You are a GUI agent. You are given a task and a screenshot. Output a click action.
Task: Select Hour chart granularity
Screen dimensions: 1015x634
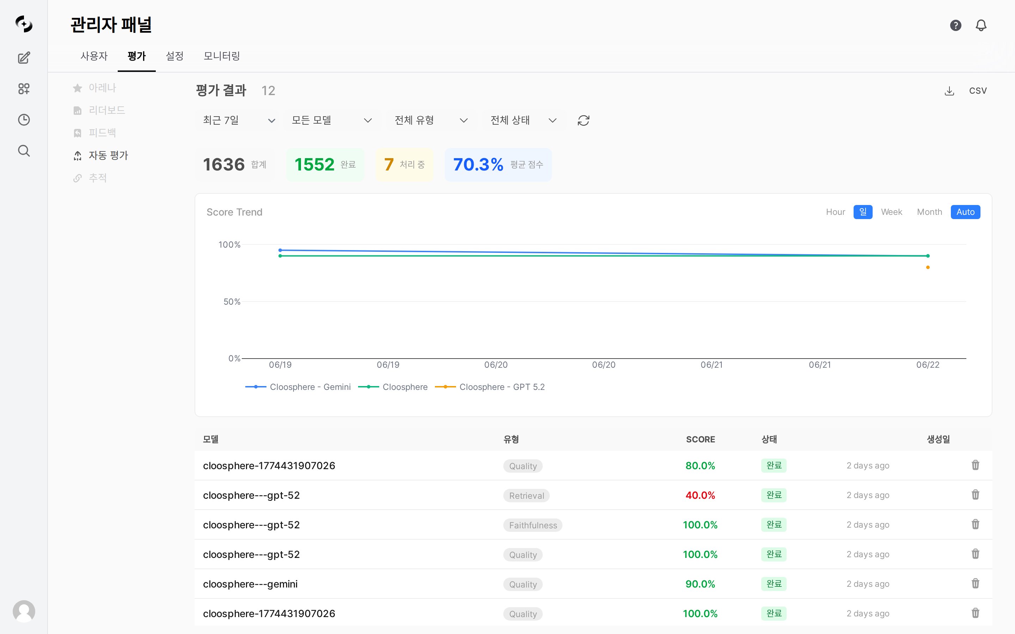pyautogui.click(x=835, y=212)
